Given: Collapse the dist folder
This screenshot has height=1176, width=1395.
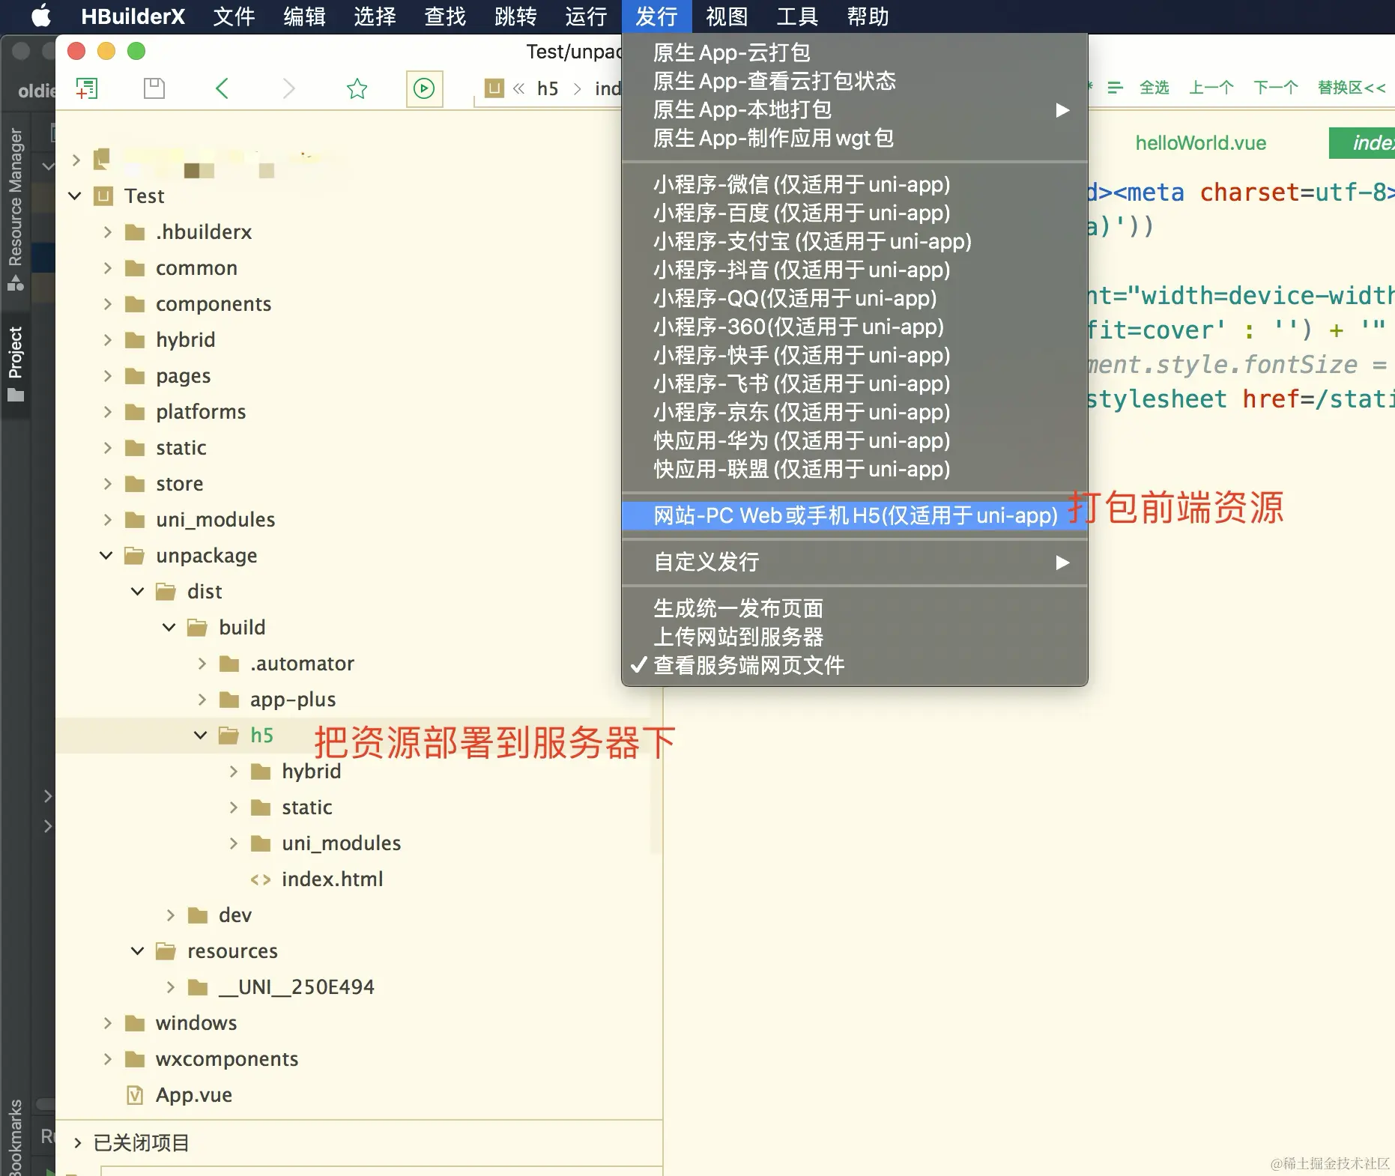Looking at the screenshot, I should [x=138, y=592].
